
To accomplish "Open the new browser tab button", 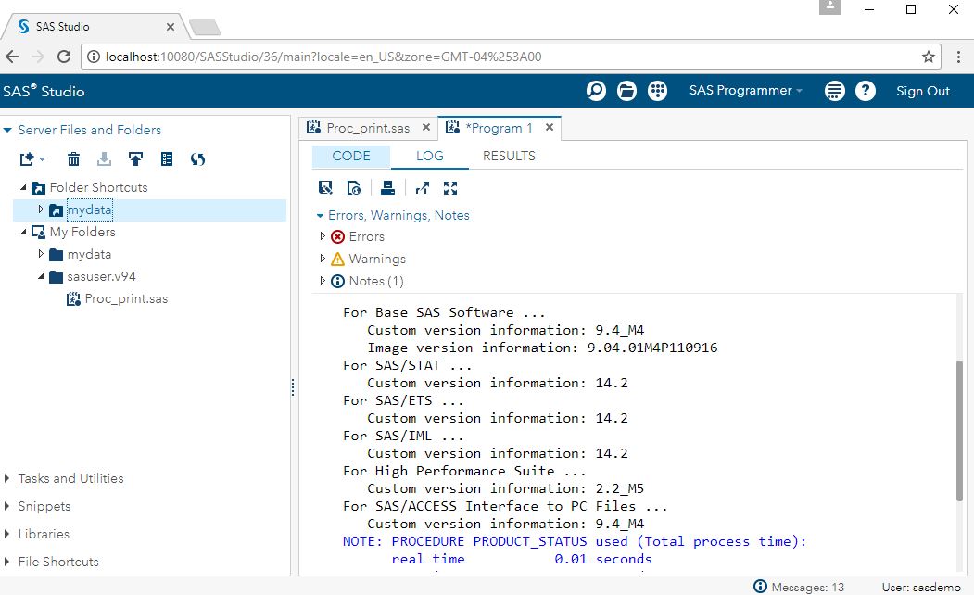I will (205, 27).
